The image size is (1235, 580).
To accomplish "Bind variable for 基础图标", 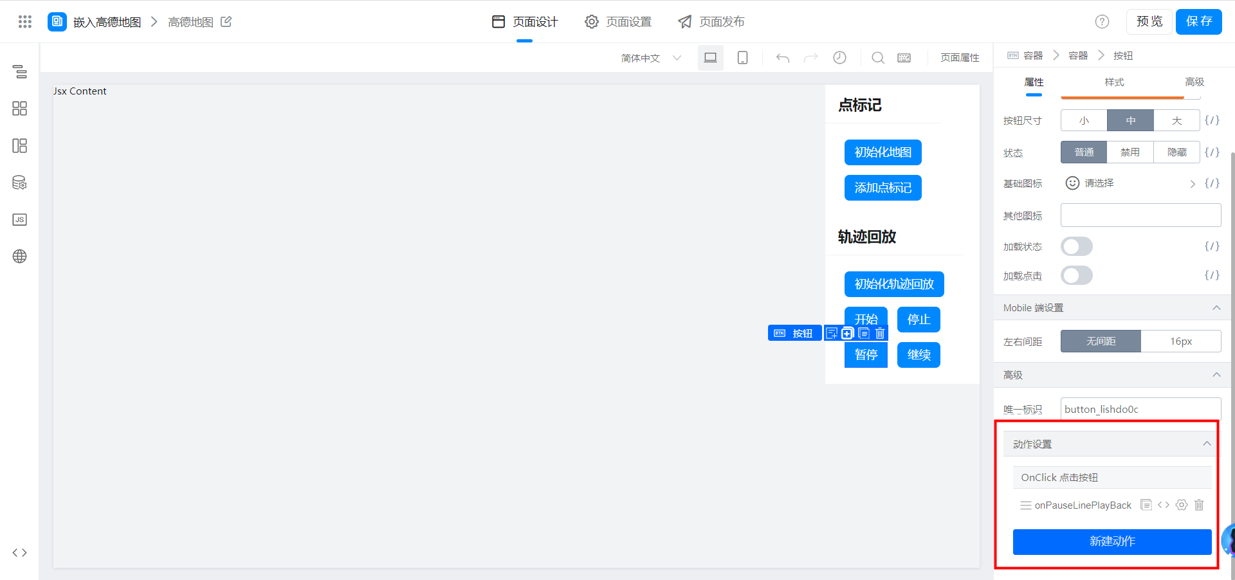I will (x=1212, y=183).
